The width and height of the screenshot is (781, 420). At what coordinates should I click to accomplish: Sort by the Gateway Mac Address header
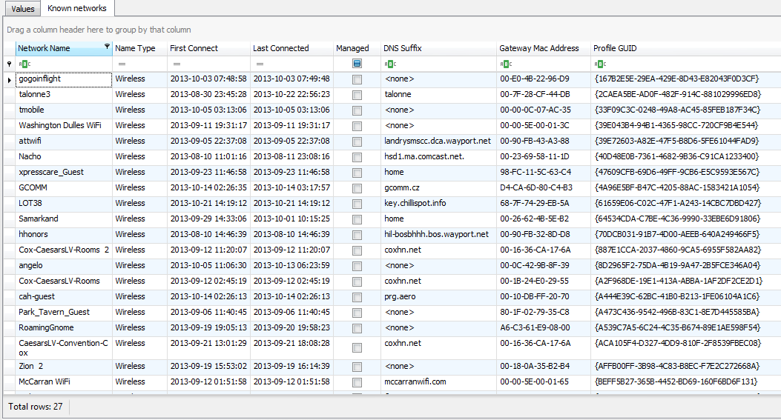pos(539,48)
